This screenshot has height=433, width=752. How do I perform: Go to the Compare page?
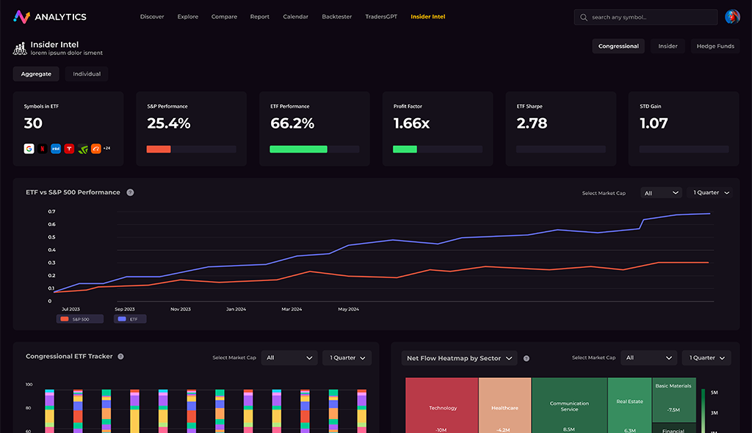(x=225, y=17)
